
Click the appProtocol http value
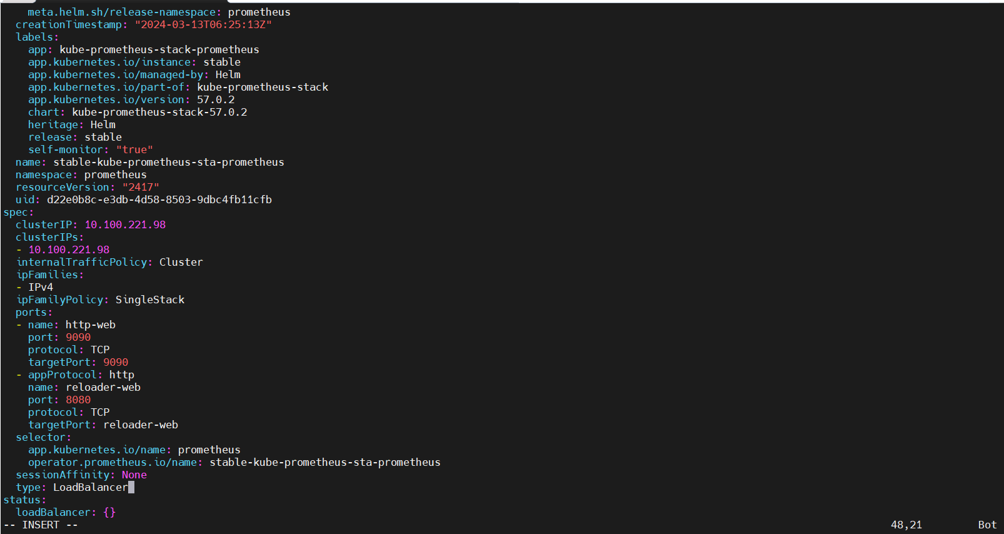pyautogui.click(x=121, y=375)
